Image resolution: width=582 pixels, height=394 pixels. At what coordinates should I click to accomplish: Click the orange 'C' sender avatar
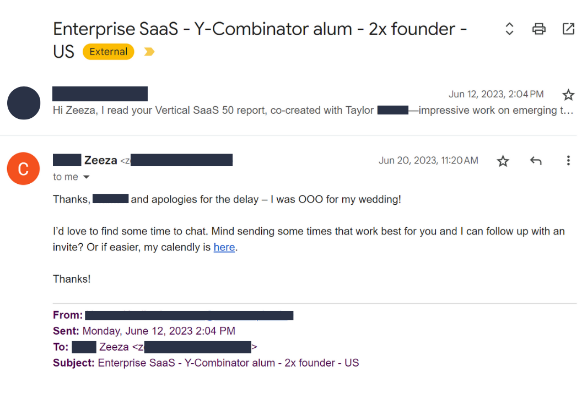tap(23, 168)
